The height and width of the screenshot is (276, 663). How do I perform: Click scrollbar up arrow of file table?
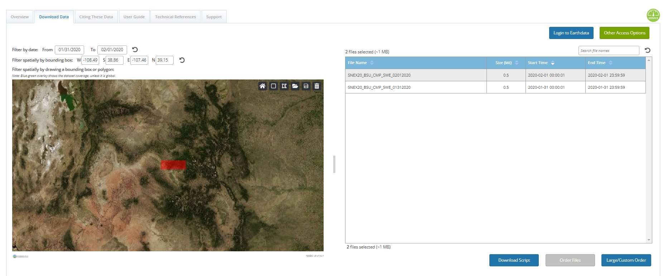649,60
